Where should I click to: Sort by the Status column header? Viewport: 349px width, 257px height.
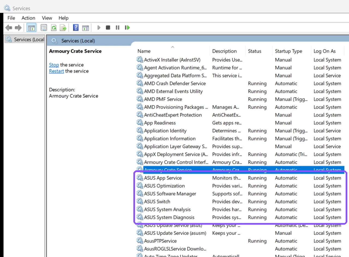[x=259, y=51]
